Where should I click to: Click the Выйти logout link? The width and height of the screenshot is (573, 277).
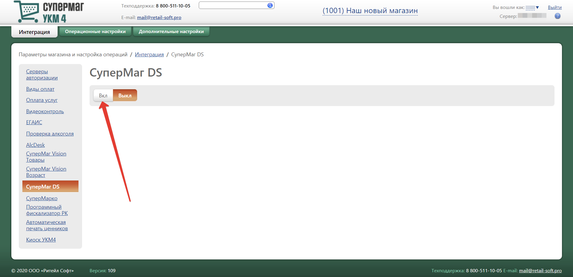(555, 7)
